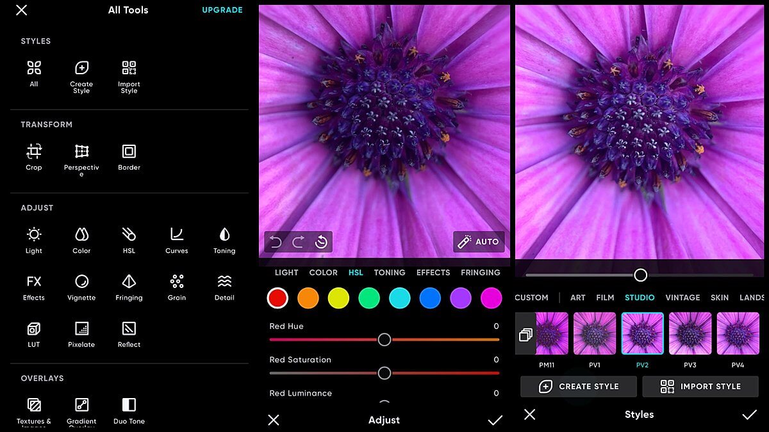Open the Vignette adjustment
Screen dimensions: 769x432
81,287
